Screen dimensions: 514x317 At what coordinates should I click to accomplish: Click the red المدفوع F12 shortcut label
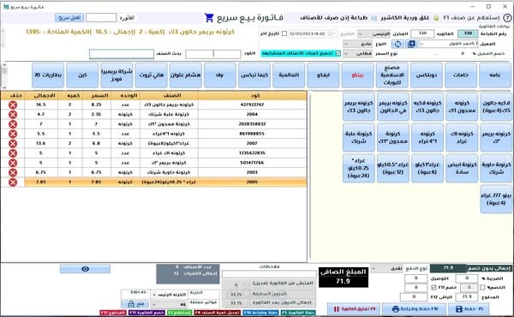point(113,313)
